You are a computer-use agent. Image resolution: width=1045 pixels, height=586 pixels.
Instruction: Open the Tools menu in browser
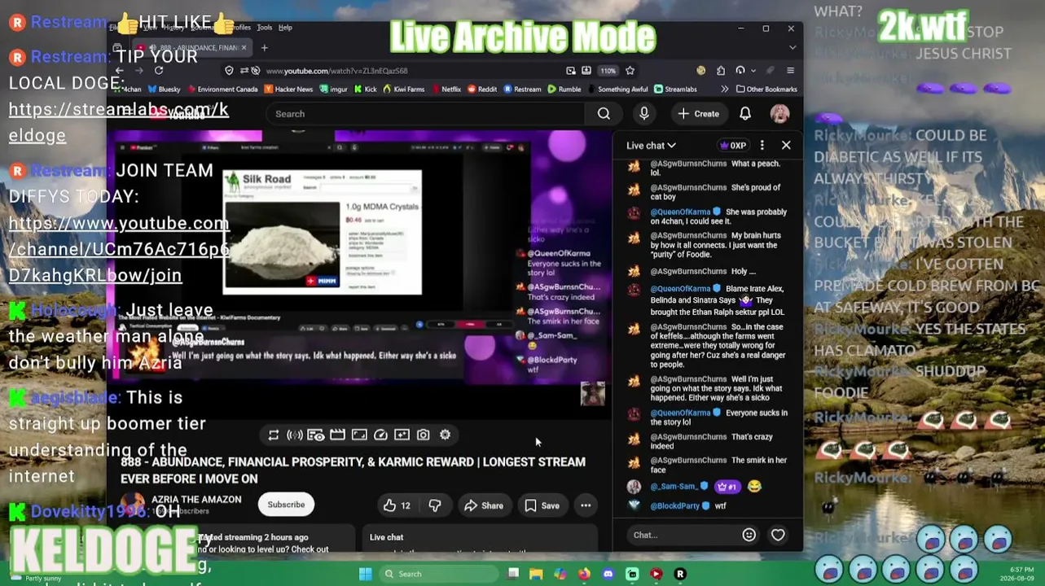click(x=264, y=28)
